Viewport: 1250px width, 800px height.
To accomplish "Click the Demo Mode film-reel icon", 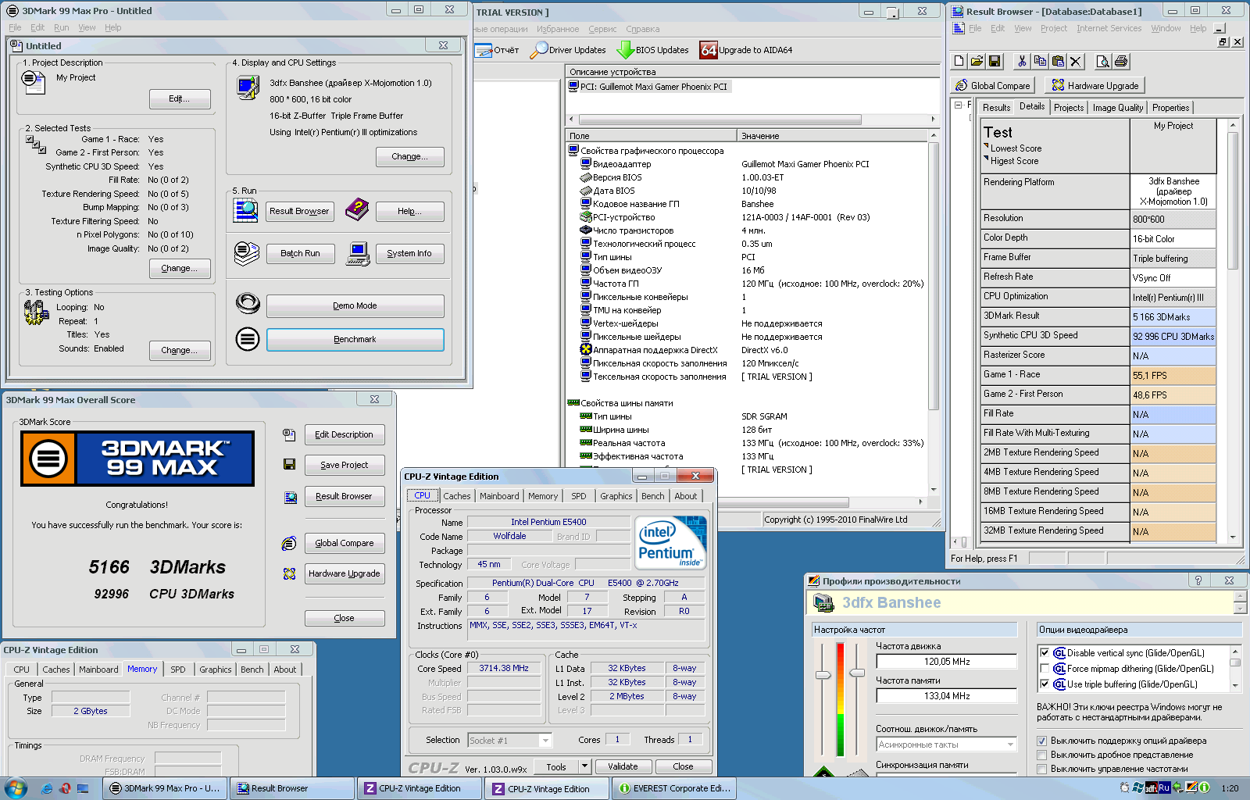I will pyautogui.click(x=248, y=303).
